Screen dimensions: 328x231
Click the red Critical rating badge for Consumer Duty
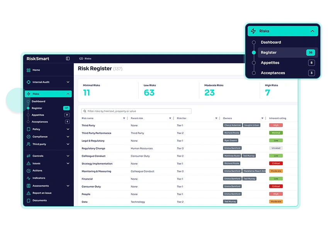[275, 186]
